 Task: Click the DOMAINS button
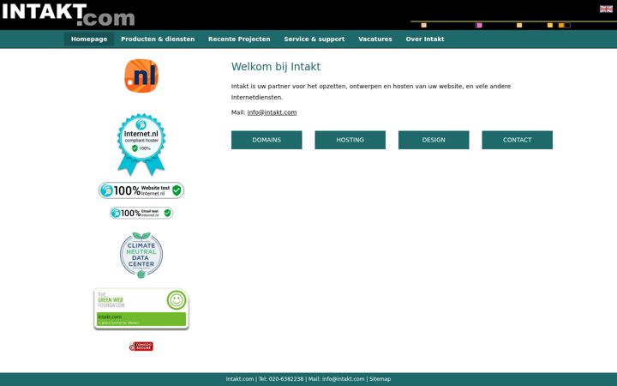(267, 140)
